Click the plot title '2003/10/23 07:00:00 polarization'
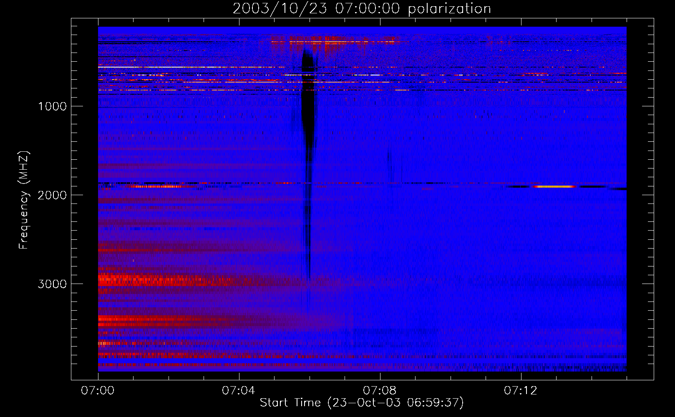This screenshot has width=675, height=417. 362,8
